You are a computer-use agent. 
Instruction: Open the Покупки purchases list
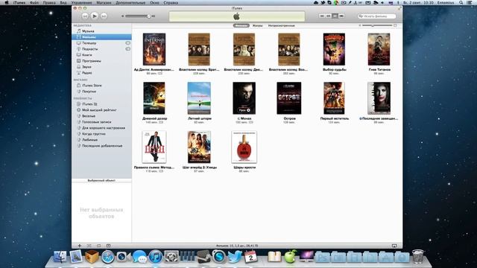pos(89,92)
